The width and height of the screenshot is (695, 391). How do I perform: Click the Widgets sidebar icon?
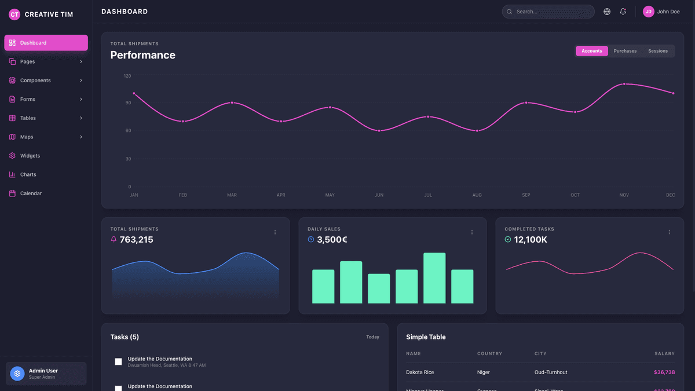coord(12,155)
